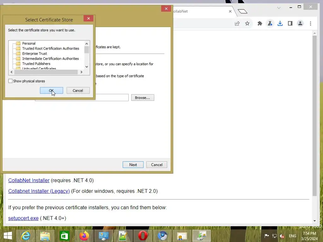Launch Opera from the taskbar
The width and height of the screenshot is (323, 242).
point(143,236)
